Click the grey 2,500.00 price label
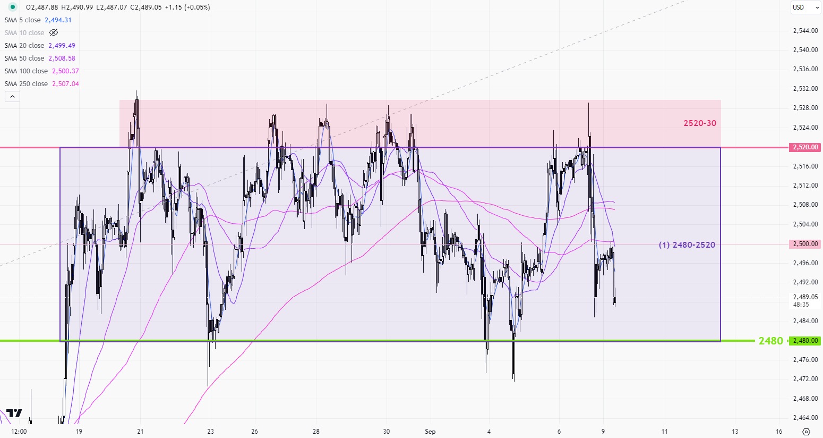 pyautogui.click(x=805, y=244)
